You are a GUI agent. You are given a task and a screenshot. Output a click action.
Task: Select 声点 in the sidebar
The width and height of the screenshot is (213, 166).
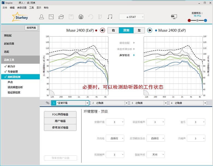pos(10,82)
